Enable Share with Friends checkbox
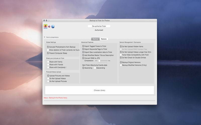Image resolution: width=201 pixels, height=125 pixels. [48, 64]
